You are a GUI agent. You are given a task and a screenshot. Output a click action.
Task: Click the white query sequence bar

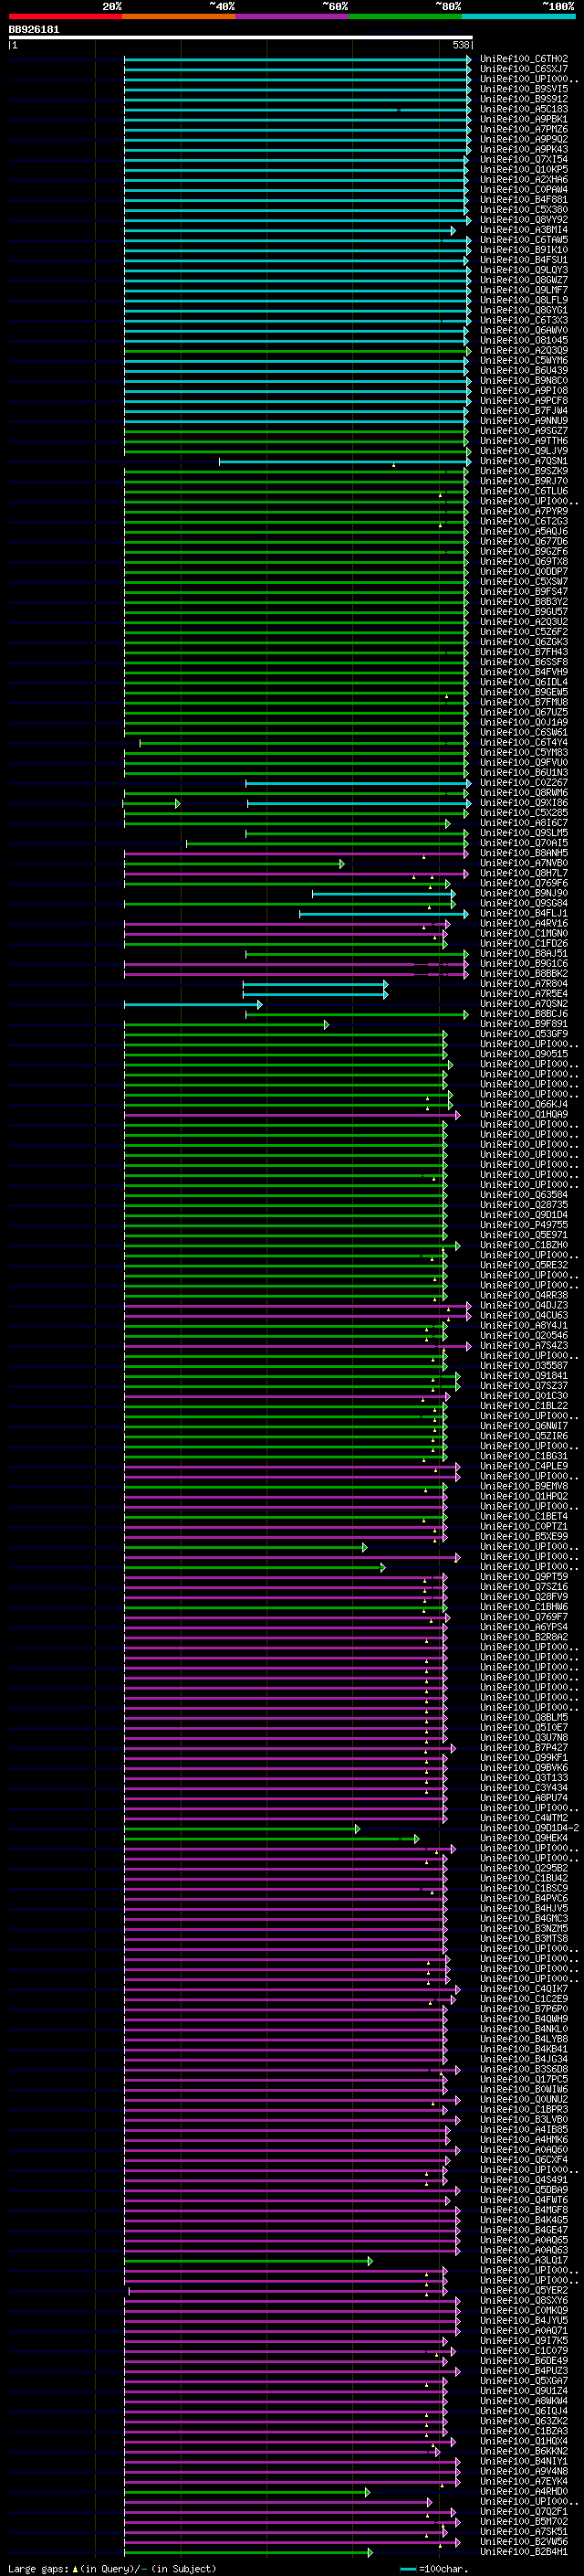click(x=241, y=38)
